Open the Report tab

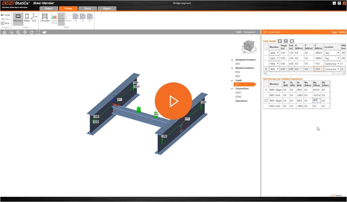click(x=107, y=8)
